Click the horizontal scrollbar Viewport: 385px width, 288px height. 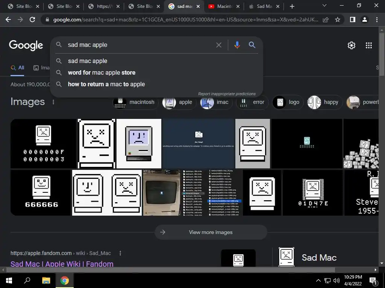coord(171,270)
